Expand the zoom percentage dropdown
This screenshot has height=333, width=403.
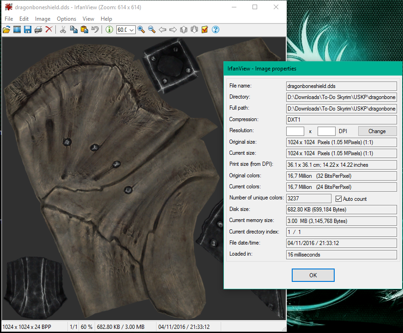(x=132, y=30)
